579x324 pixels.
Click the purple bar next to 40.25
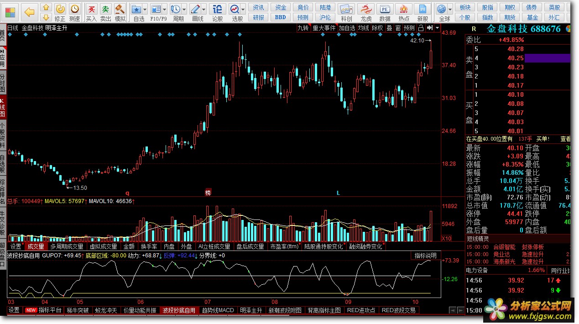[548, 58]
